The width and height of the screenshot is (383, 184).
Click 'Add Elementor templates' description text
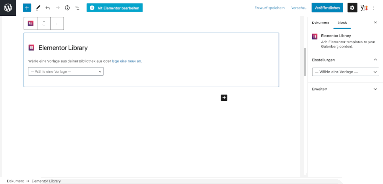348,44
